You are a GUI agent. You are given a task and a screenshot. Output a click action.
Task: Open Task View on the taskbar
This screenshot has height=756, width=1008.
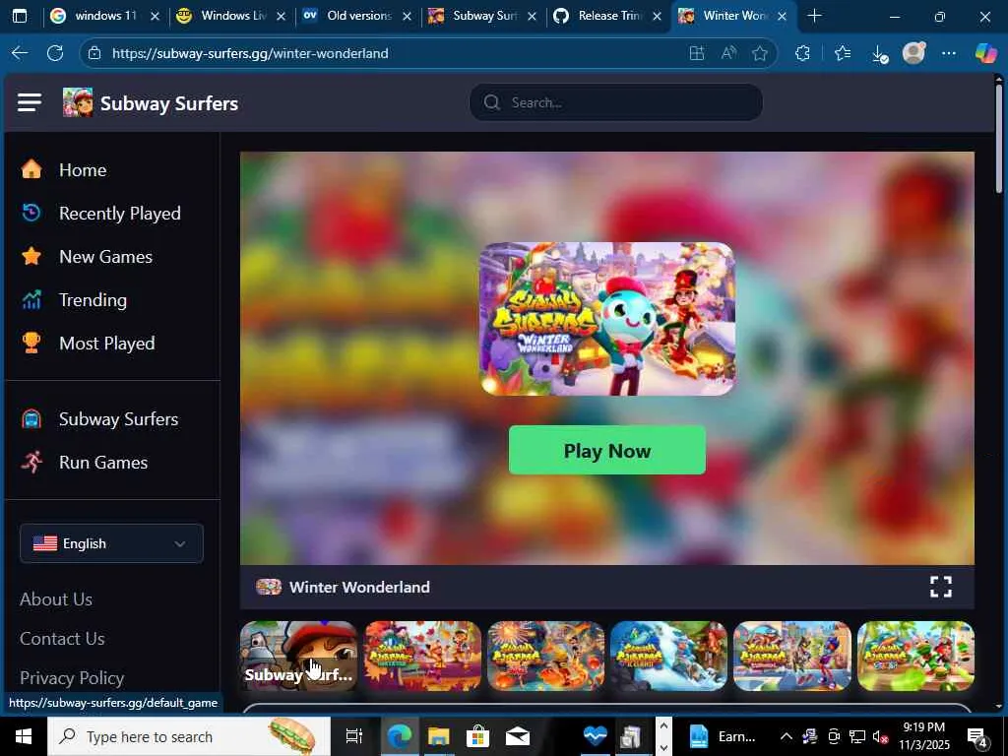[x=354, y=736]
